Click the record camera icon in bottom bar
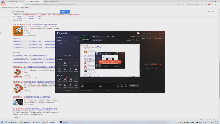 [122, 85]
